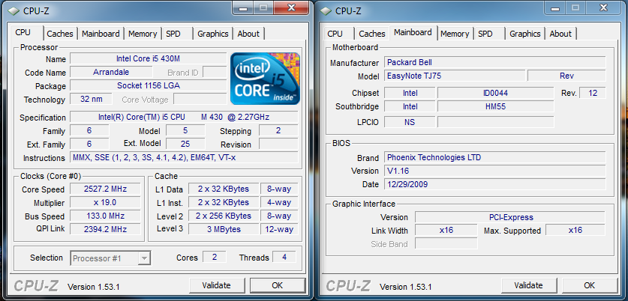
Task: Show About tab in right window
Action: point(560,34)
